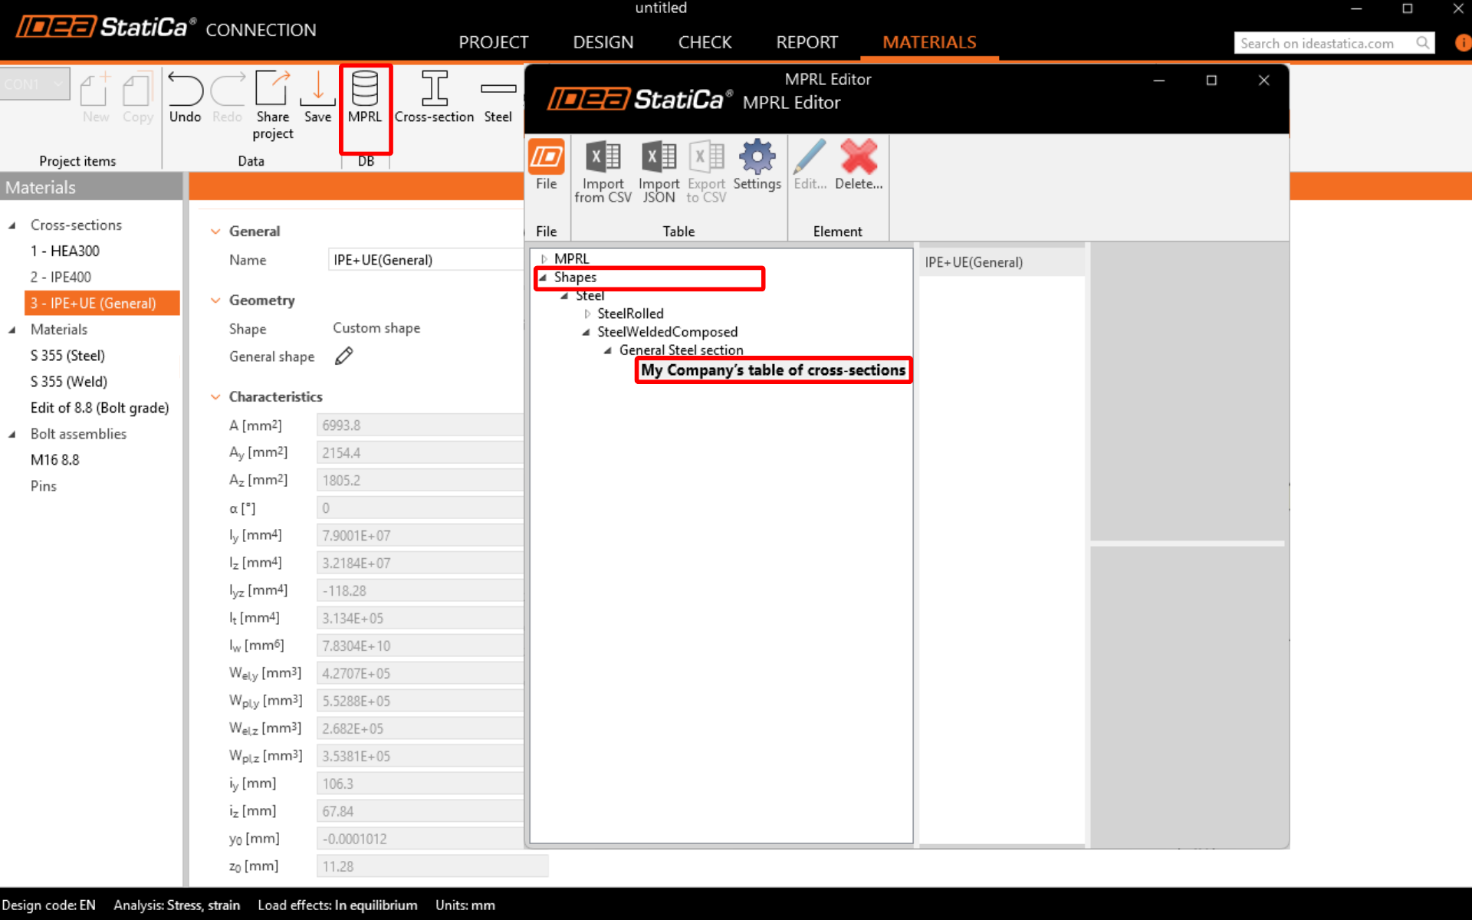Image resolution: width=1472 pixels, height=920 pixels.
Task: Edit General shape with pencil icon
Action: click(x=343, y=356)
